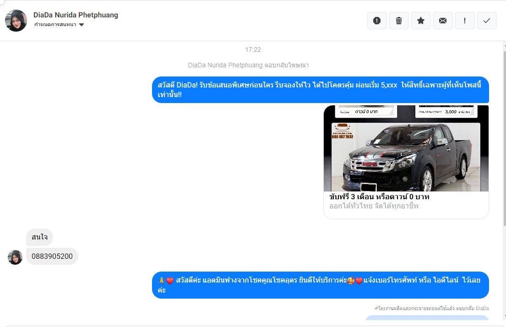Select greeting message starting สวัสดี DiaDa!
This screenshot has height=327, width=506.
(321, 90)
